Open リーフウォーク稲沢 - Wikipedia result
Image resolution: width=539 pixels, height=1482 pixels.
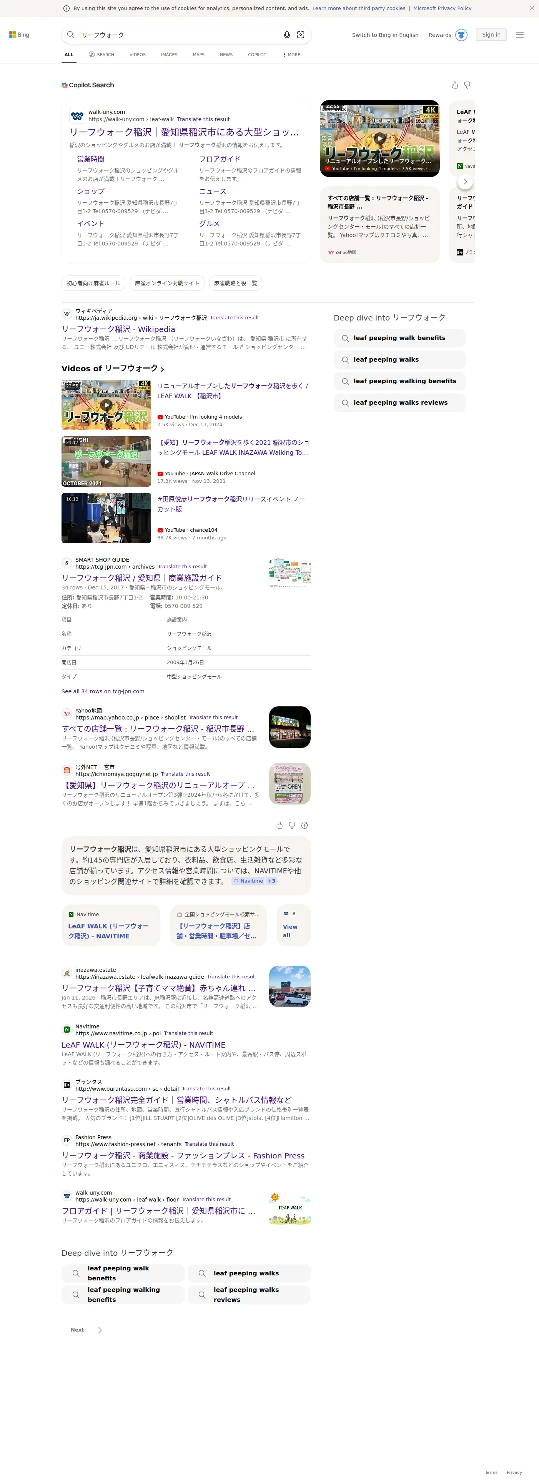(118, 329)
